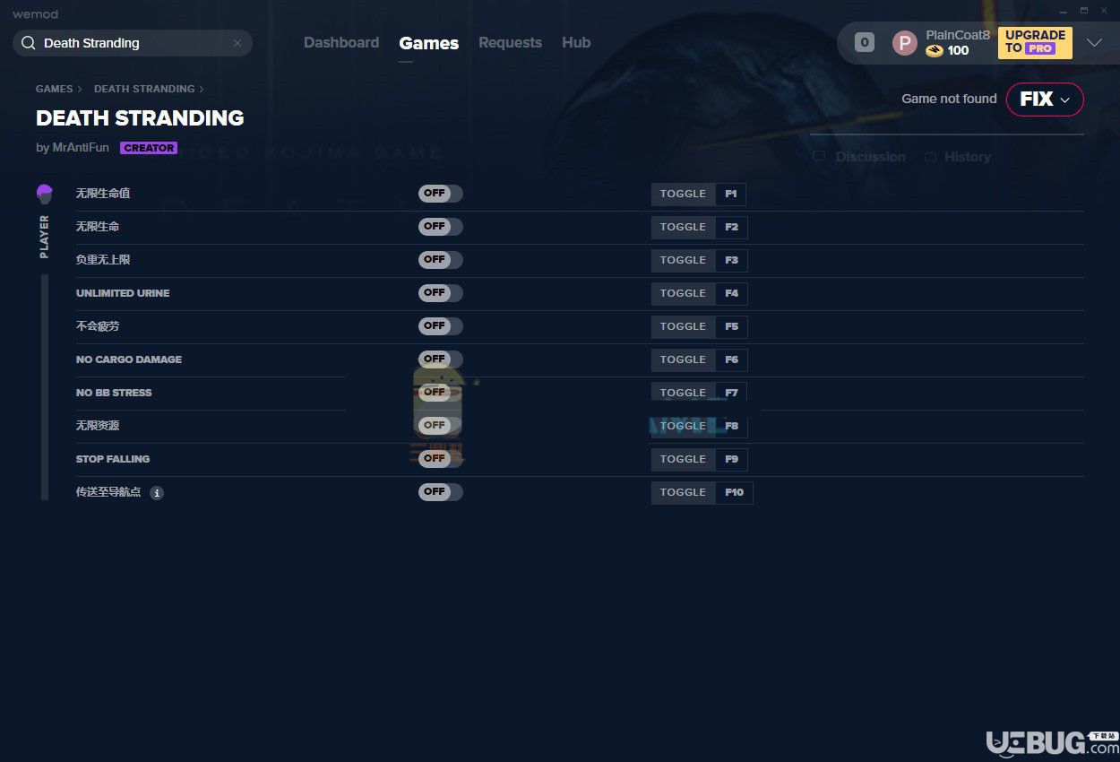
Task: Switch to the Dashboard tab
Action: click(x=341, y=43)
